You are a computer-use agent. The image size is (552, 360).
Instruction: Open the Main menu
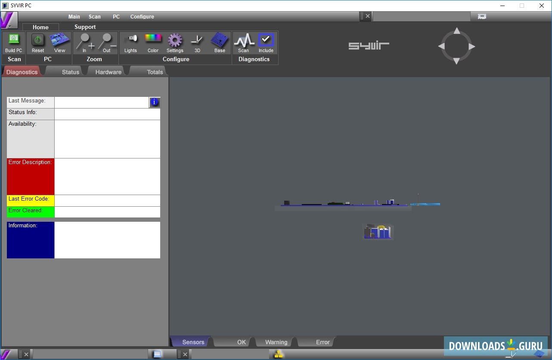pos(74,17)
